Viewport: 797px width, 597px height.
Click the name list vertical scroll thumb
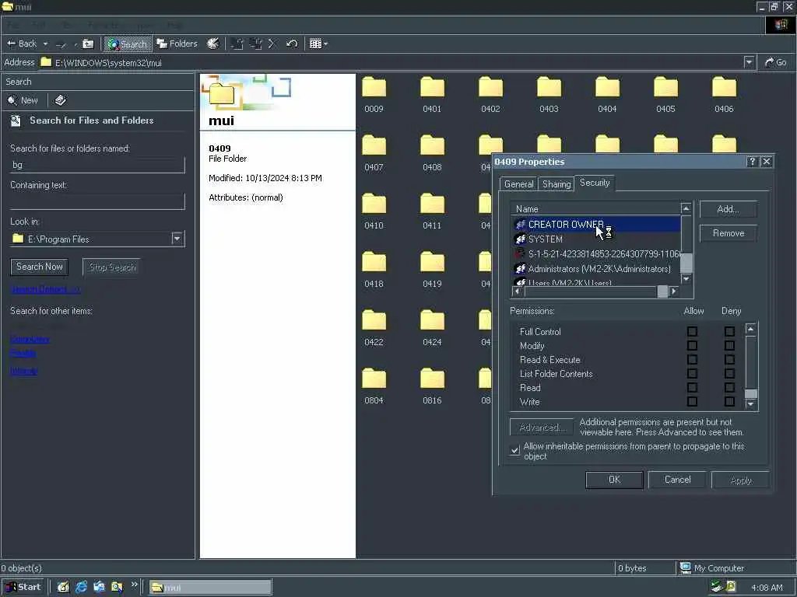tap(686, 263)
